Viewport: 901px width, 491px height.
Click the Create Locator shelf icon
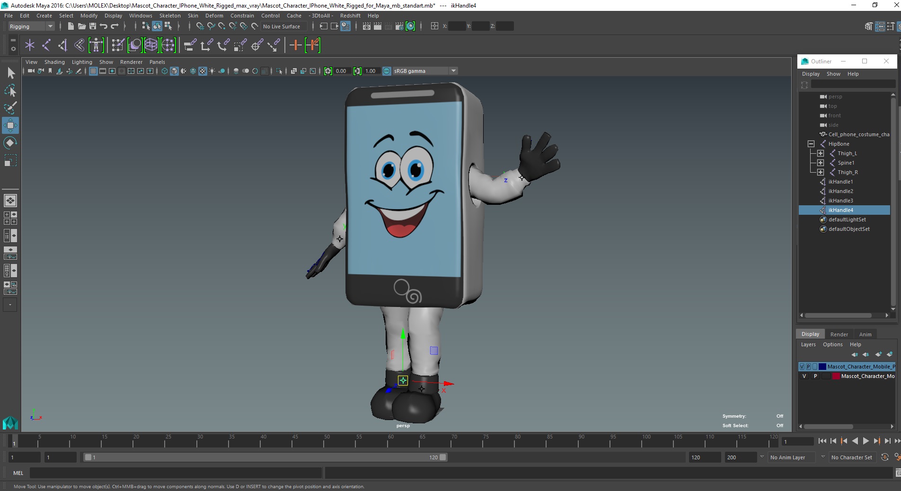click(30, 45)
